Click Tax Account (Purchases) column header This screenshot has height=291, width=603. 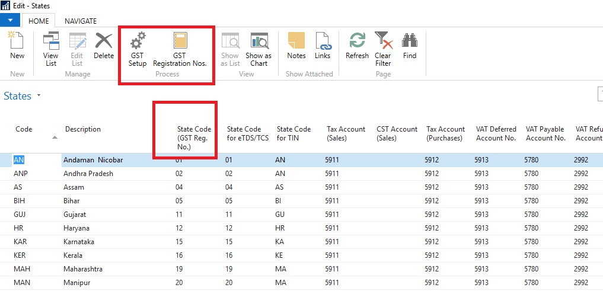tap(445, 133)
